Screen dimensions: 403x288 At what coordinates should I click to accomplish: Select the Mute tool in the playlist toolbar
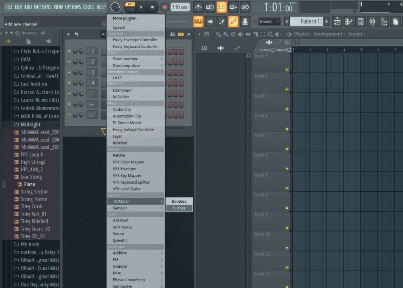click(x=241, y=34)
